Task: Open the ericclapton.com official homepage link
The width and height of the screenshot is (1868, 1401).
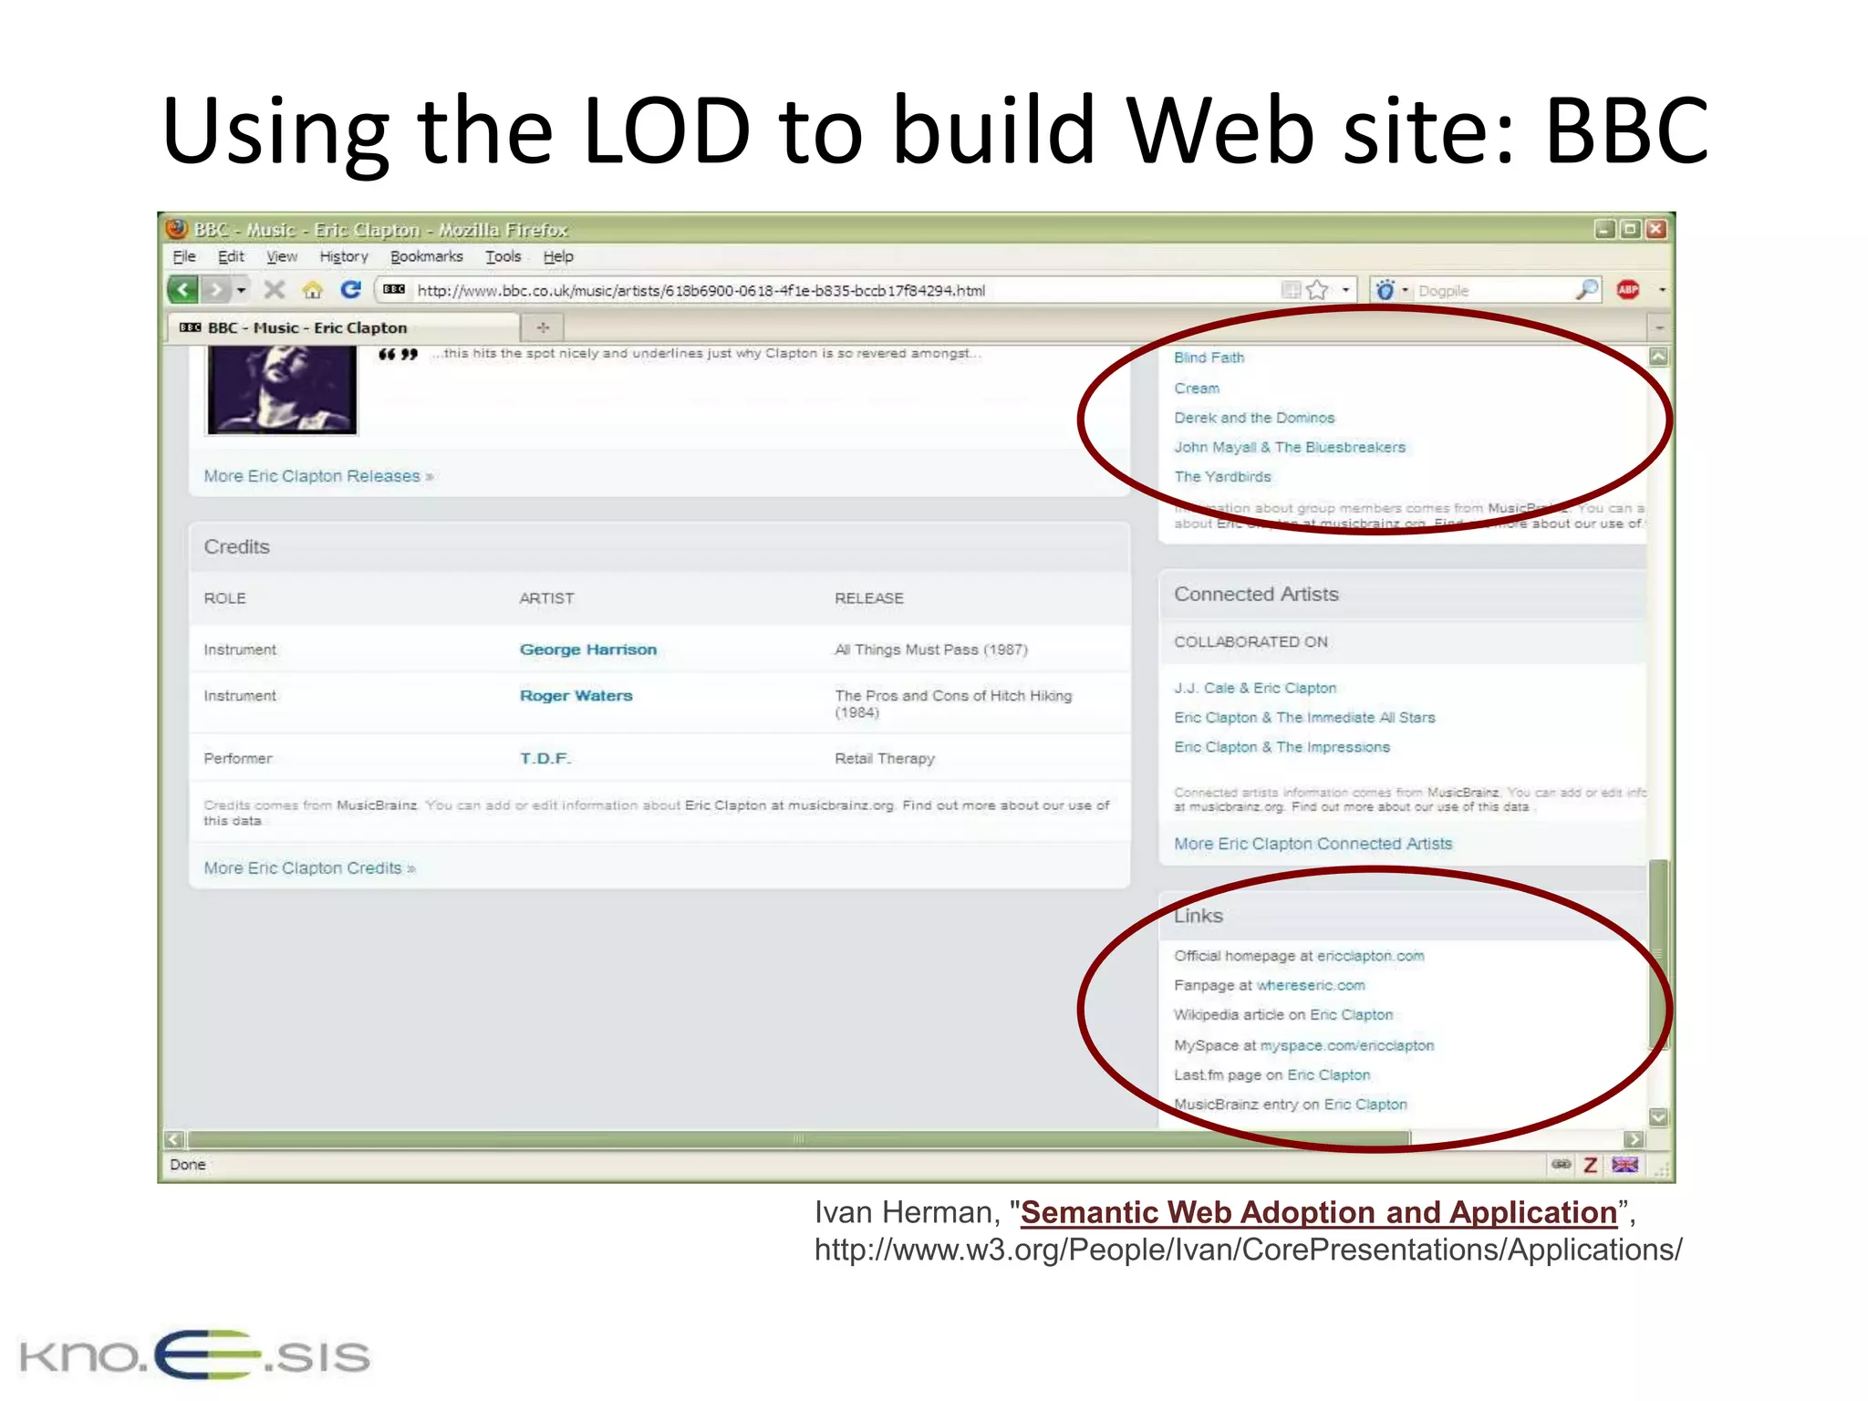Action: tap(1371, 956)
